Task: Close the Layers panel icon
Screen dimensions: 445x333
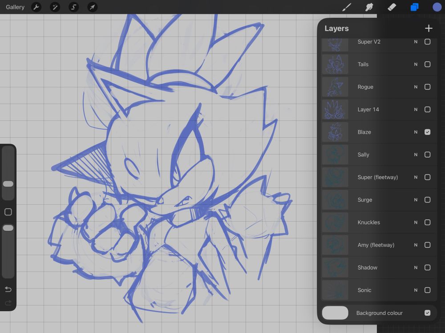Action: 415,7
